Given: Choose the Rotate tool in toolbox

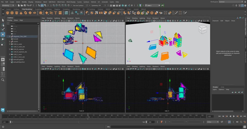Looking at the screenshot, I should 3,39.
